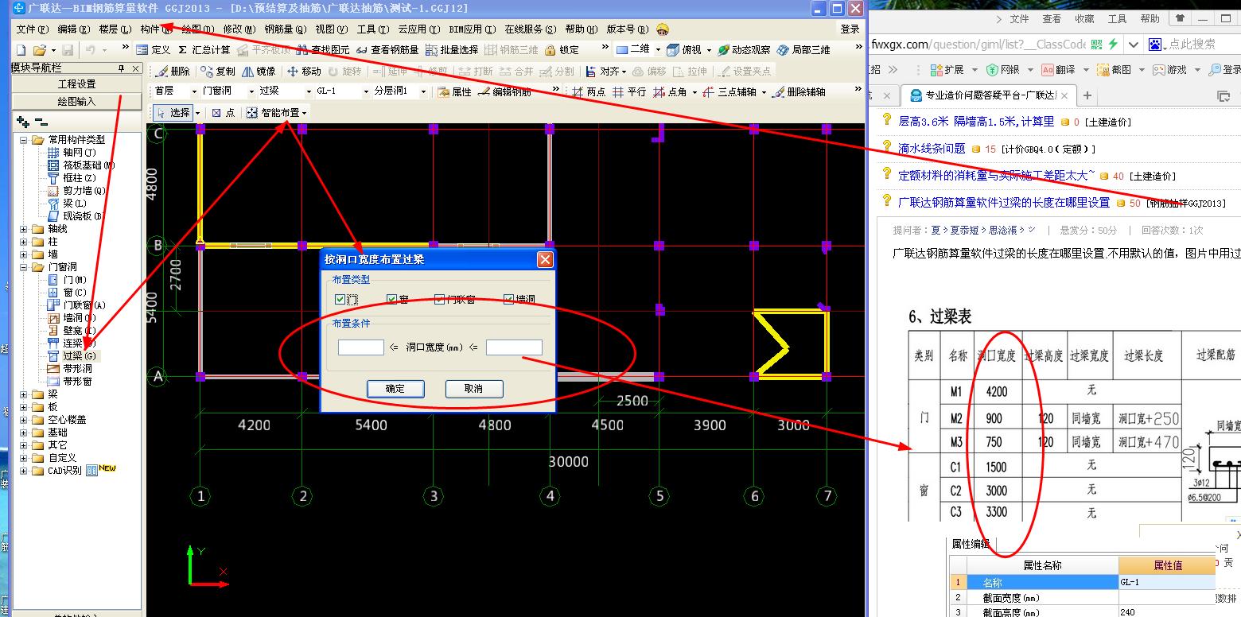Click the 删除 delete tool
1241x617 pixels.
[173, 71]
